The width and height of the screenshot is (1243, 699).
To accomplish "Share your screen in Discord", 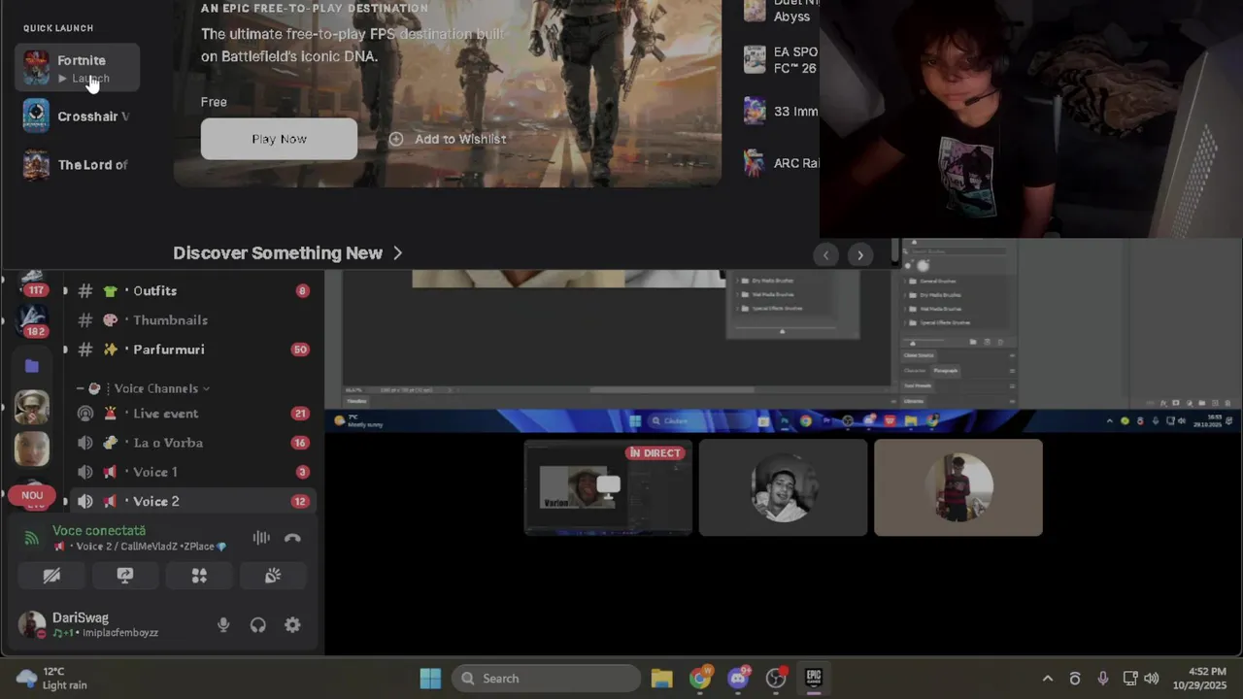I will (125, 576).
